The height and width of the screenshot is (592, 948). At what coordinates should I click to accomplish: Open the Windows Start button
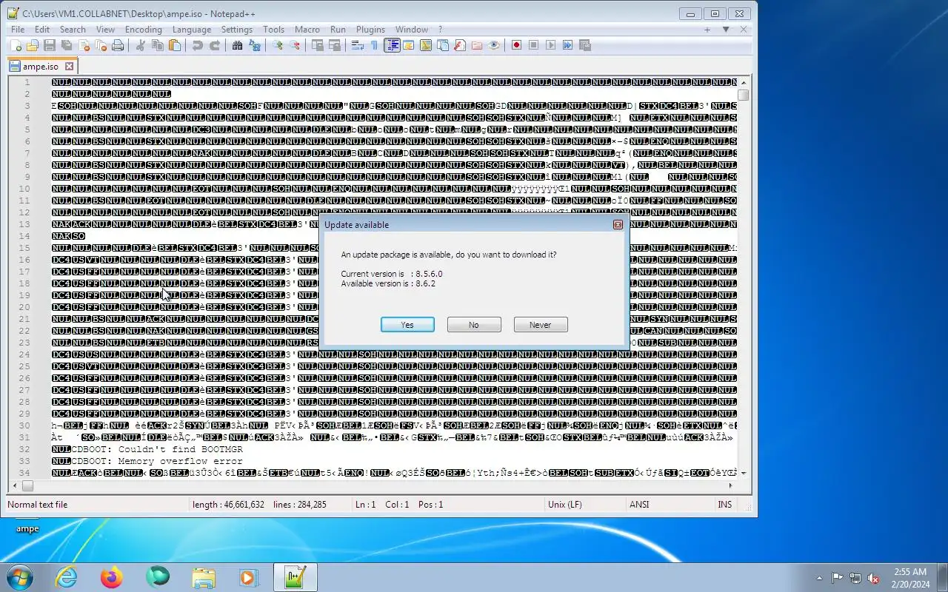point(19,577)
